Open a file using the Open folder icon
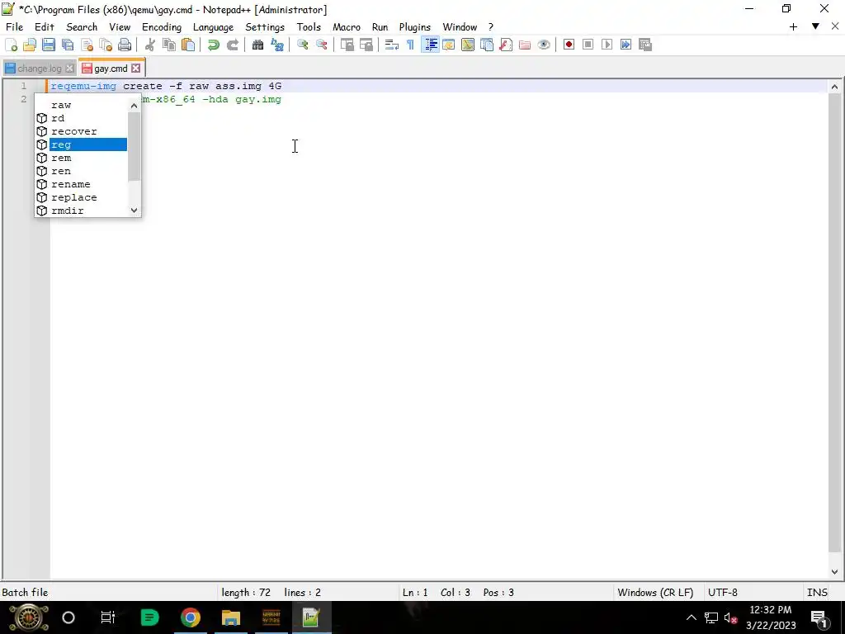The height and width of the screenshot is (634, 845). pos(30,45)
